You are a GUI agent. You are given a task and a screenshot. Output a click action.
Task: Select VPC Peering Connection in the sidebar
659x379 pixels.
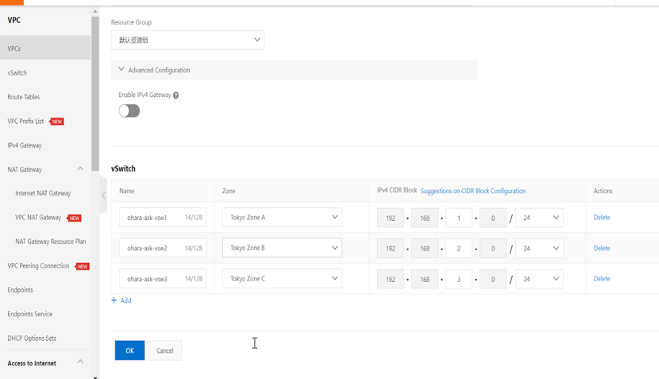tap(38, 266)
